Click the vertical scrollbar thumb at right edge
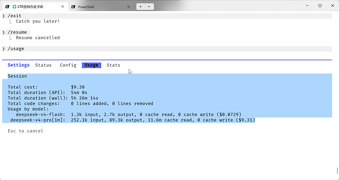This screenshot has height=180, width=339. click(x=337, y=171)
